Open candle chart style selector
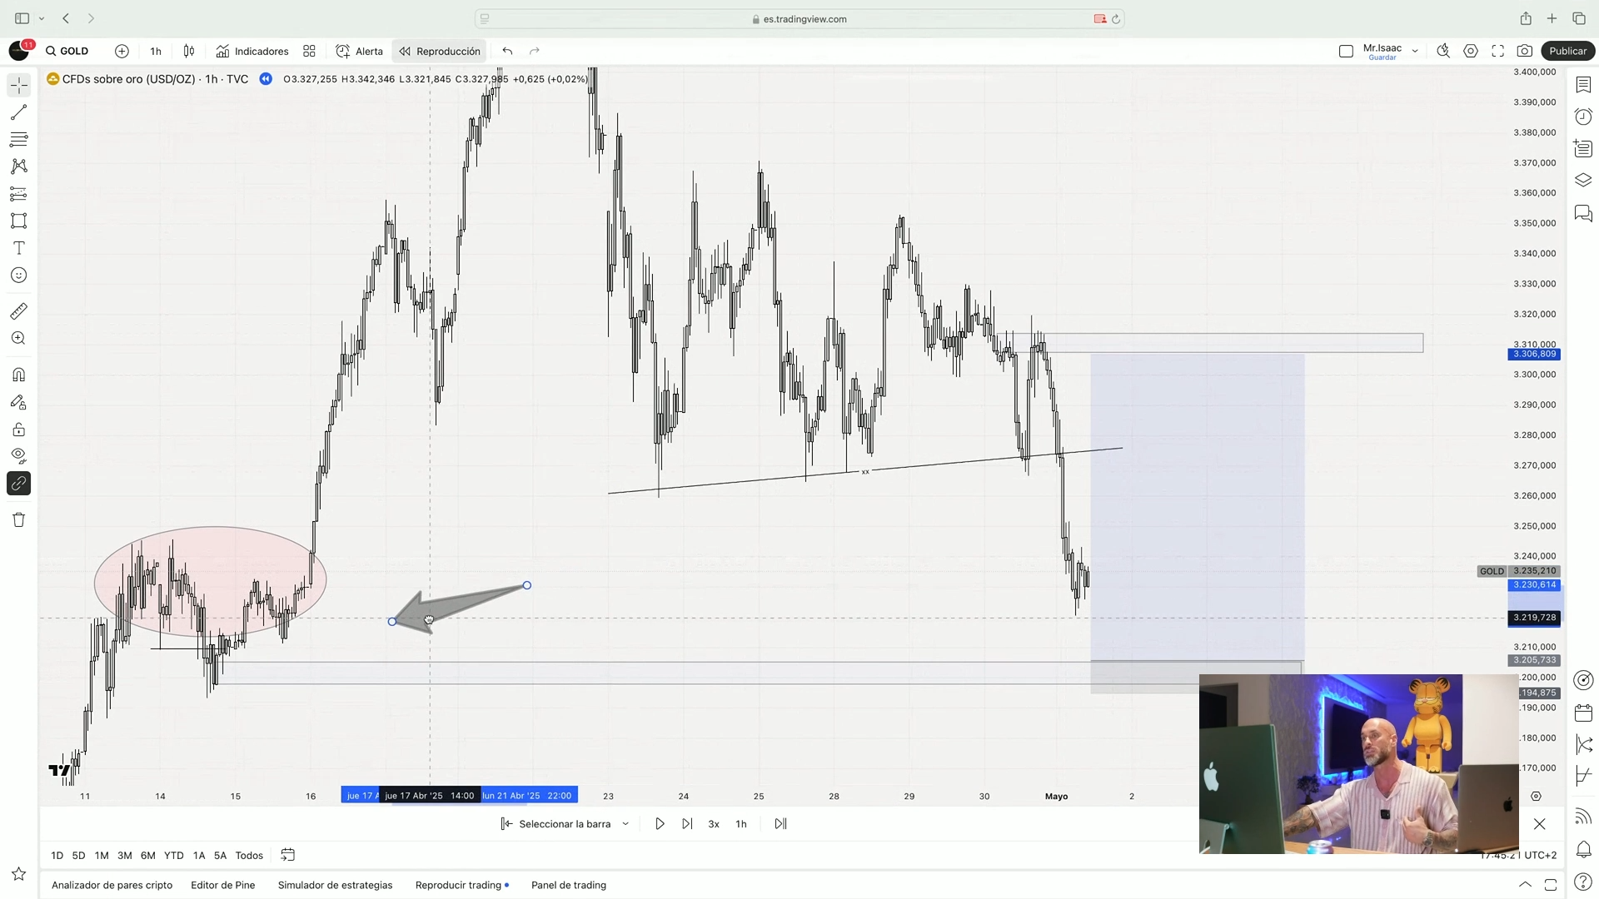This screenshot has height=899, width=1599. click(189, 51)
